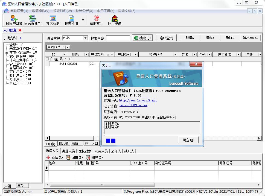This screenshot has height=196, width=265.
Task: Switch to the 死亡人口 tab
Action: click(x=91, y=144)
